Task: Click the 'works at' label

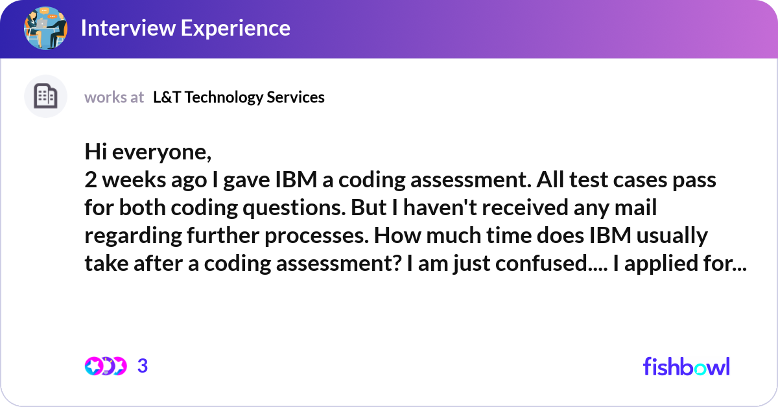Action: [x=114, y=97]
